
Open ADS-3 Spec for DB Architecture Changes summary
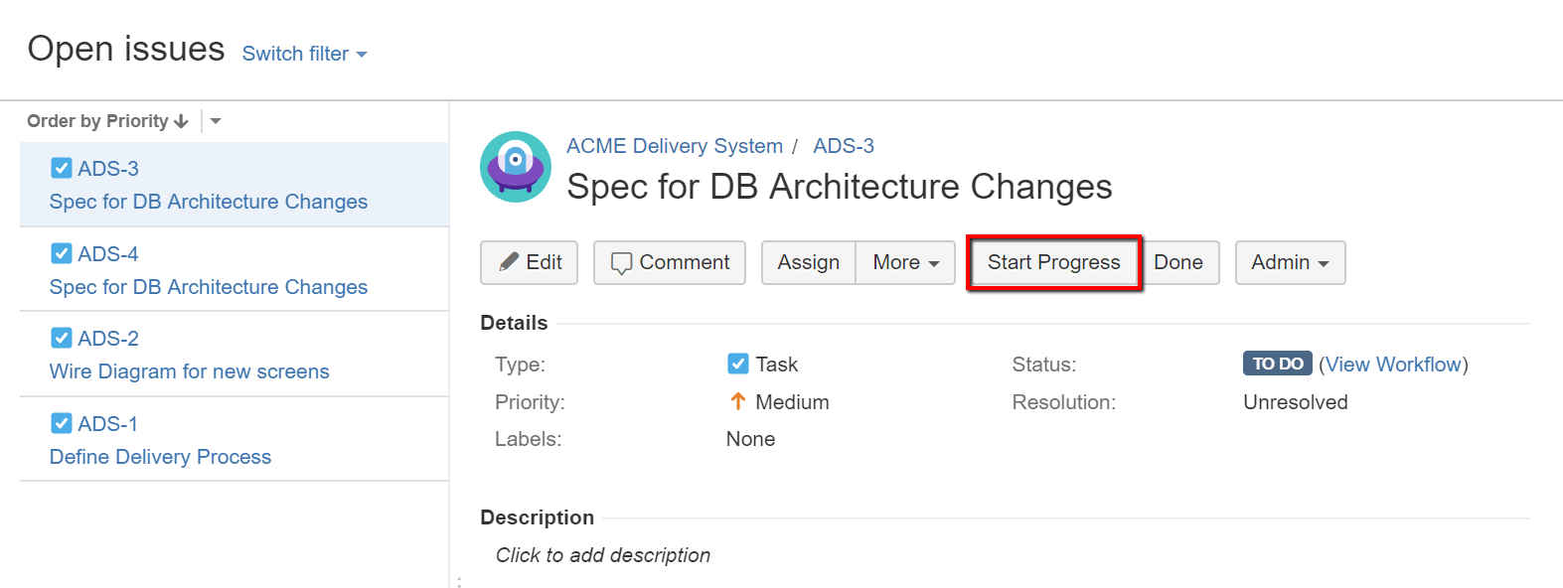coord(209,202)
